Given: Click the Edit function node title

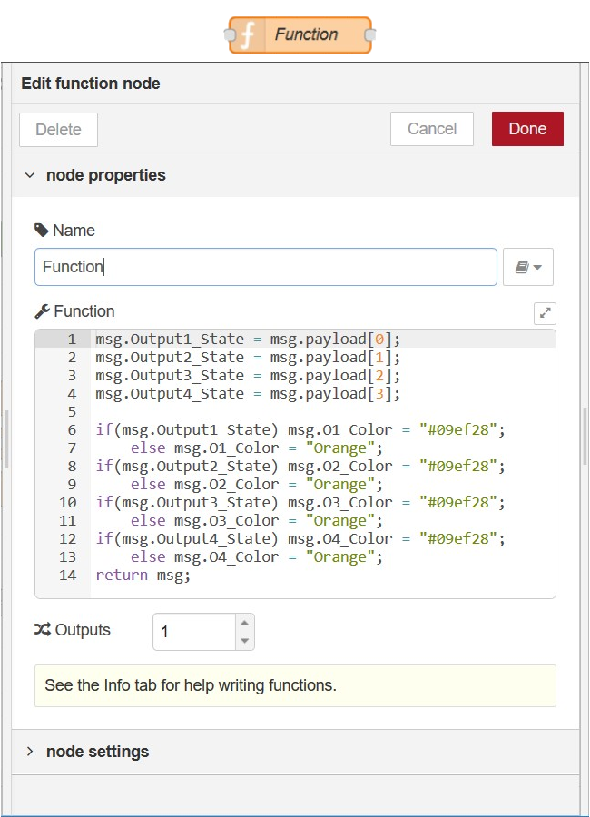Looking at the screenshot, I should point(91,84).
